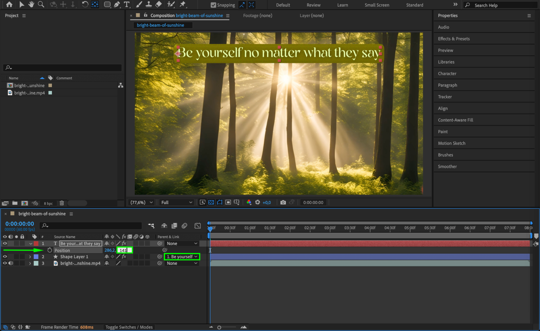This screenshot has width=540, height=331.
Task: Expand the Shape Layer 1 properties
Action: tap(30, 257)
